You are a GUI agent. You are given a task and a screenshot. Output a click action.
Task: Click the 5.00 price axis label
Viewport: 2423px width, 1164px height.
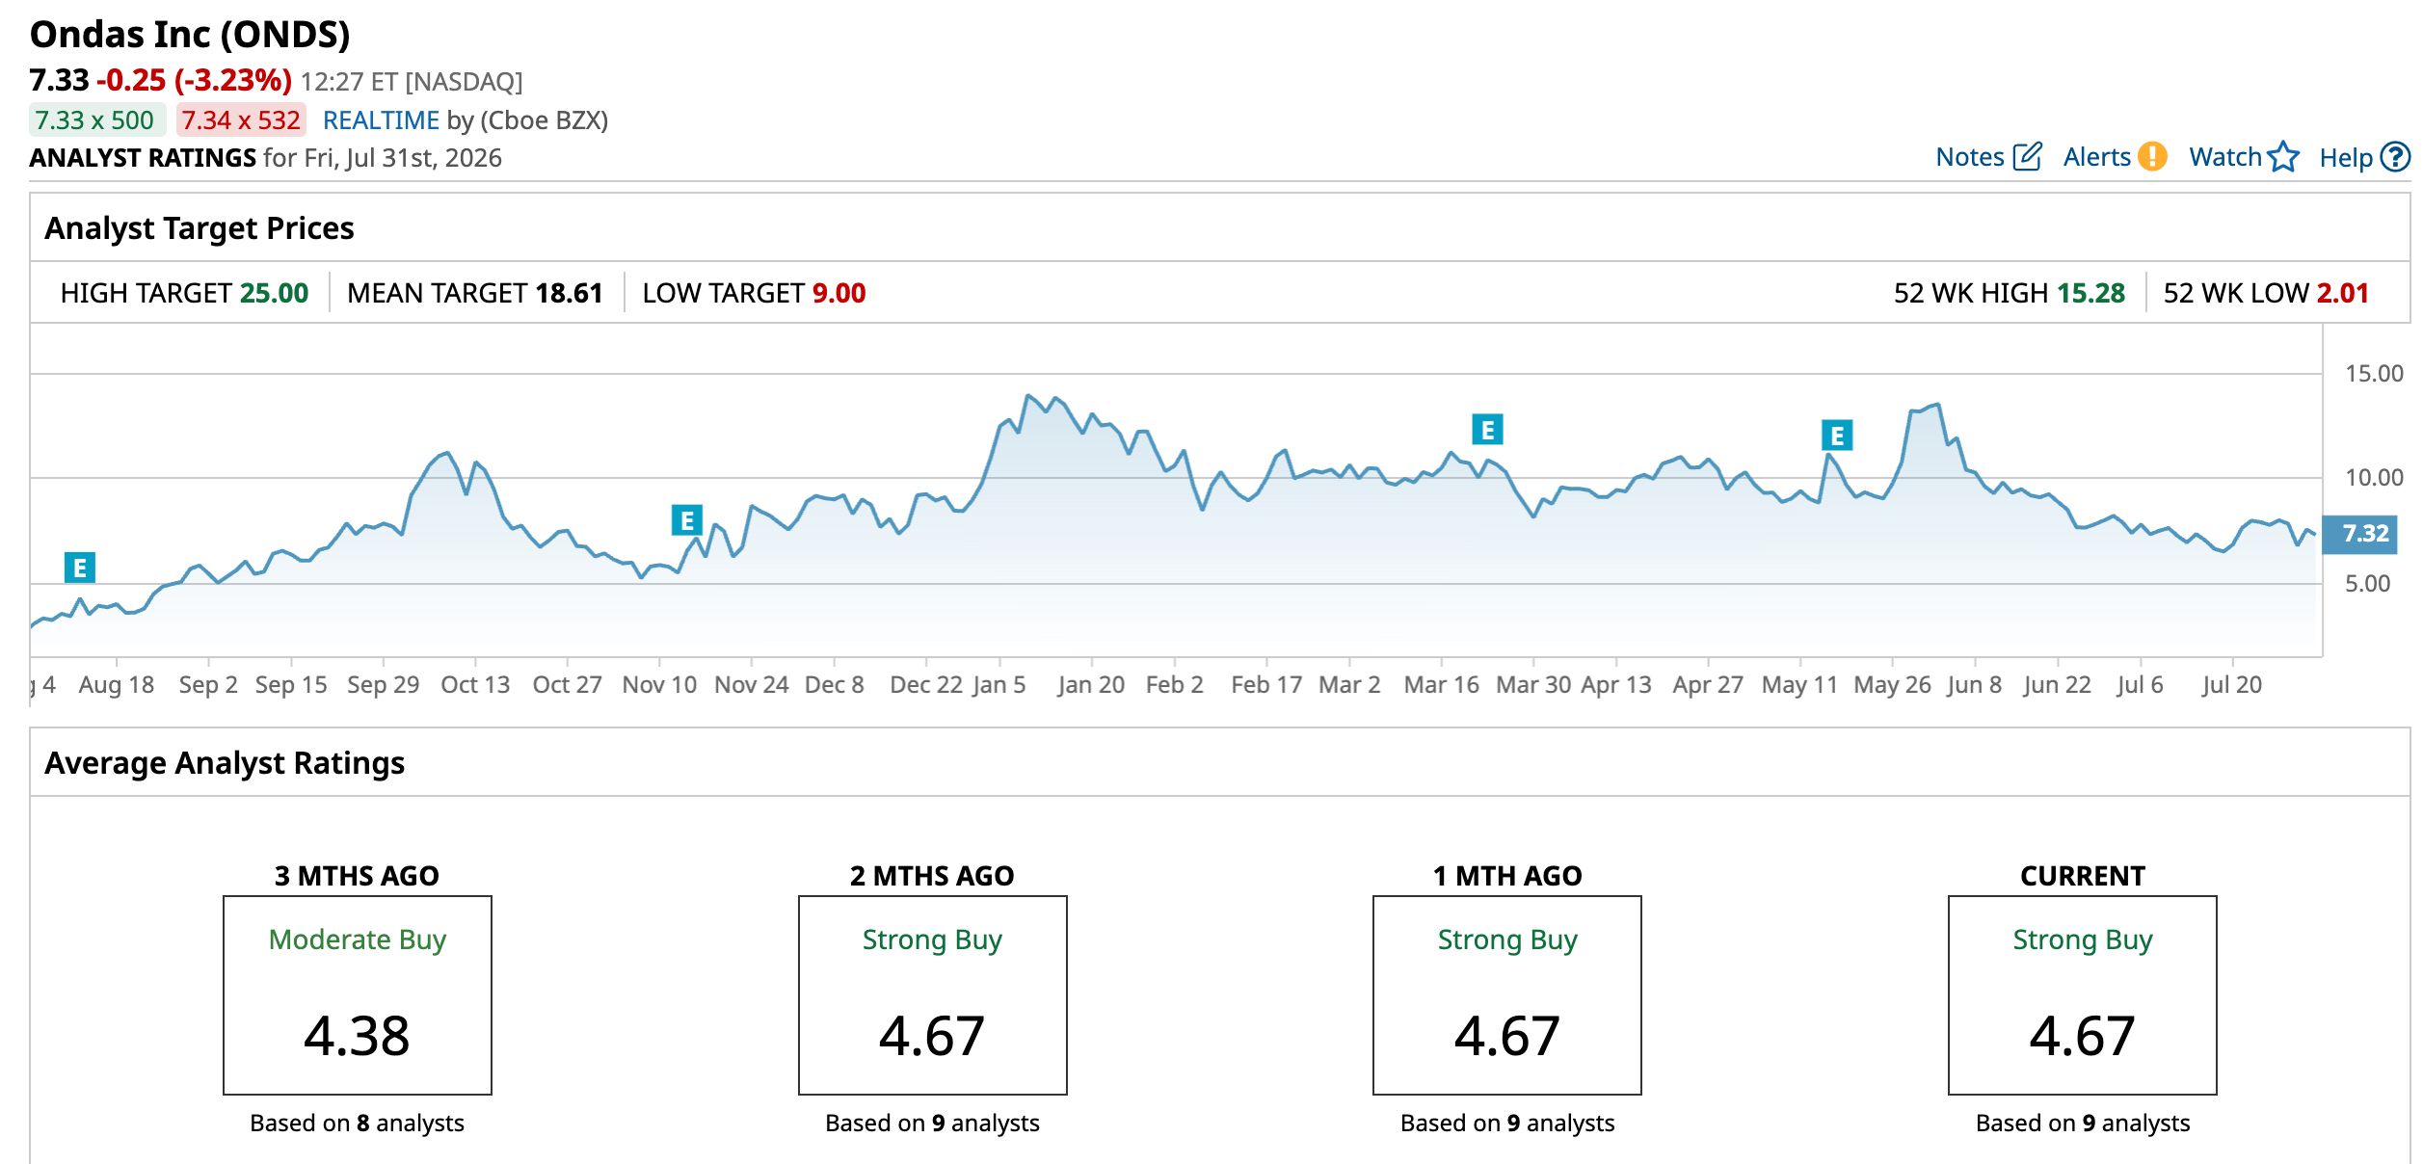pos(2367,584)
